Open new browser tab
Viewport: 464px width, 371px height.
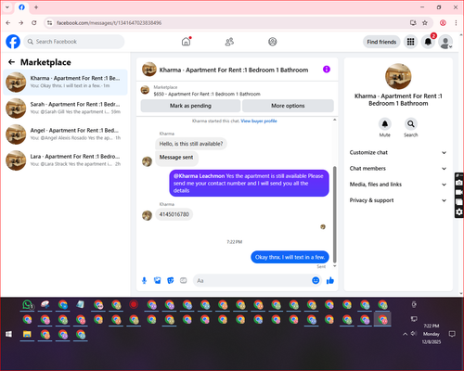pos(36,7)
